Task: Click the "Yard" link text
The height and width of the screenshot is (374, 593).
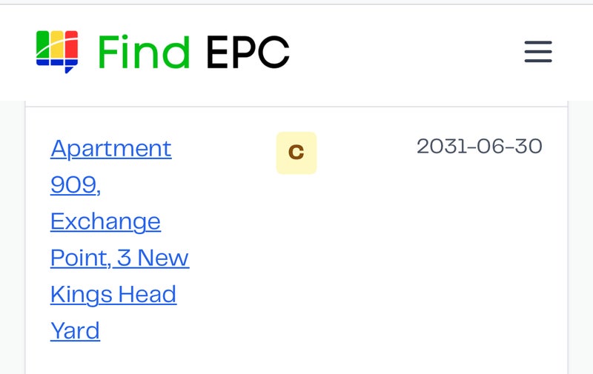Action: tap(75, 330)
